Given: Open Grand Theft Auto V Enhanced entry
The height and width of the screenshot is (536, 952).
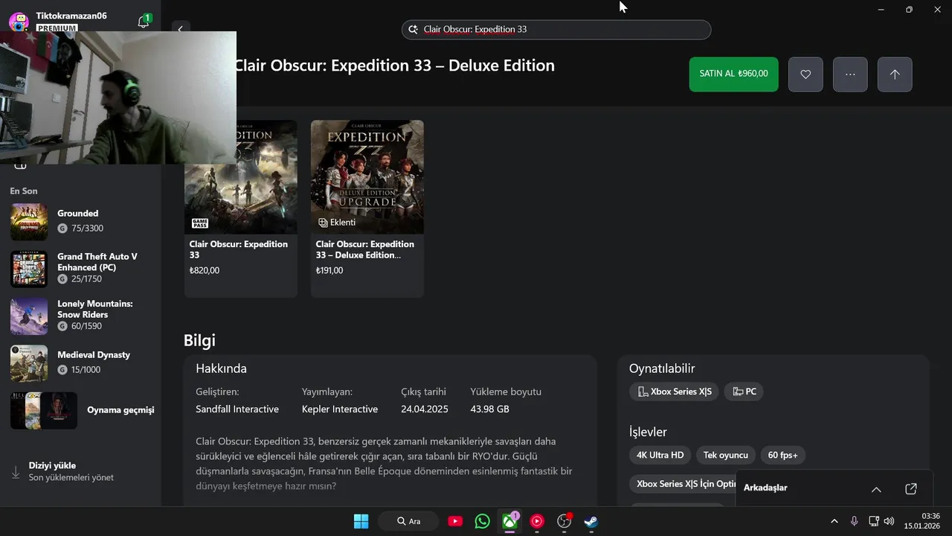Looking at the screenshot, I should pos(80,268).
